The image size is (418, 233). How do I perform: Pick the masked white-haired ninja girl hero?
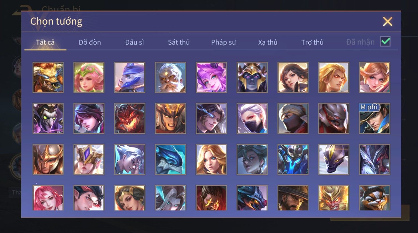[x=252, y=118]
